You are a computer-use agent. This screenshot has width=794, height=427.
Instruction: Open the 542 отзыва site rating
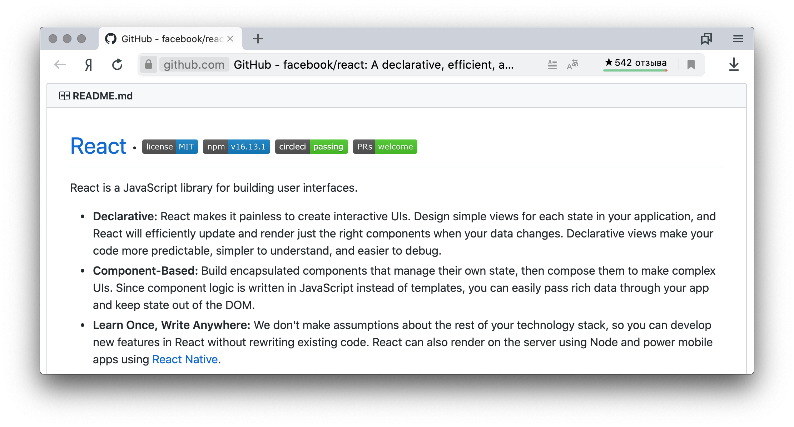(x=635, y=63)
